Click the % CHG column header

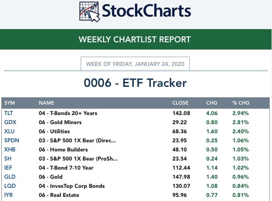[x=241, y=103]
